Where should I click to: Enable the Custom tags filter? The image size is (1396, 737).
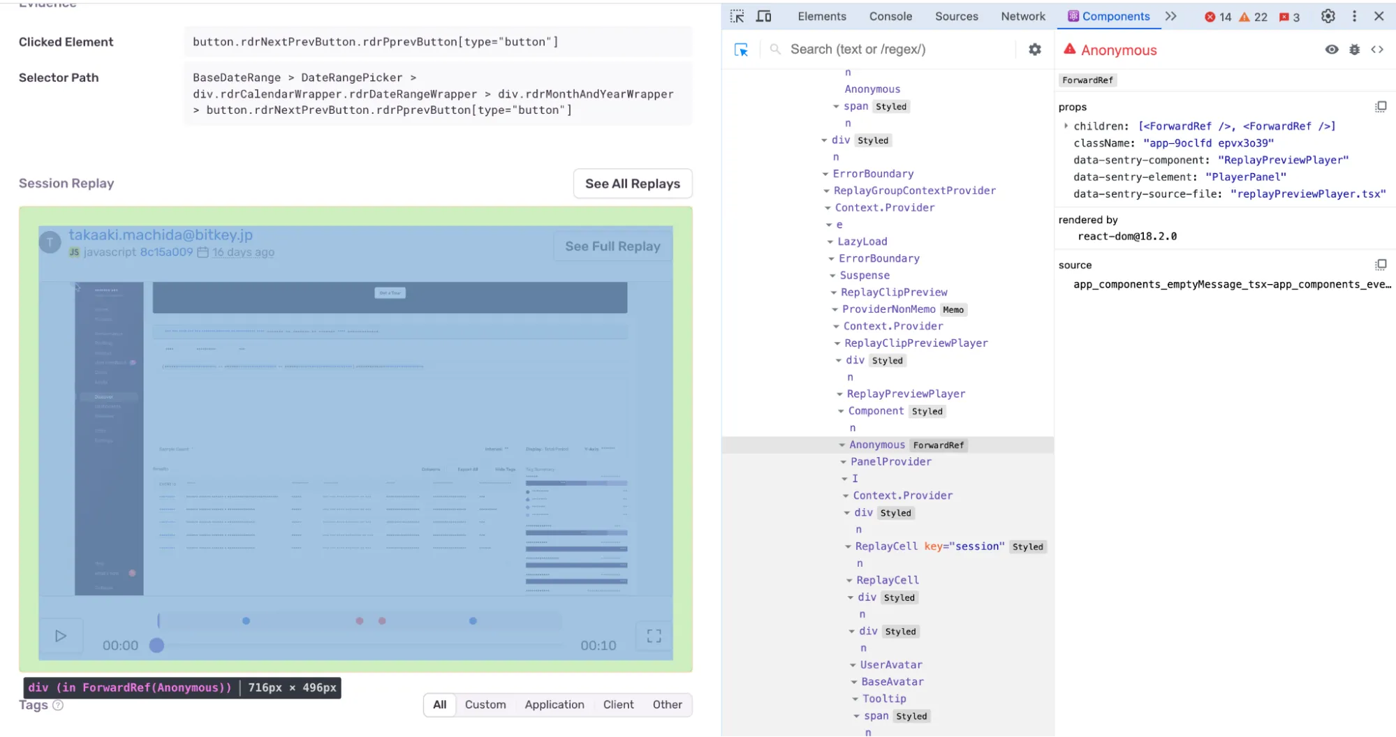pos(485,704)
